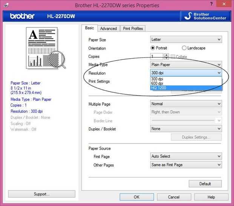Image resolution: width=234 pixels, height=206 pixels.
Task: Click the 'Duplex / Booklet : None' summary text
Action: click(x=30, y=117)
